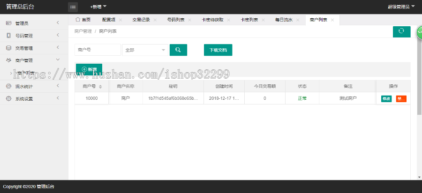This screenshot has height=193, width=422.
Task: Click the green 新增 button
Action: pyautogui.click(x=89, y=69)
